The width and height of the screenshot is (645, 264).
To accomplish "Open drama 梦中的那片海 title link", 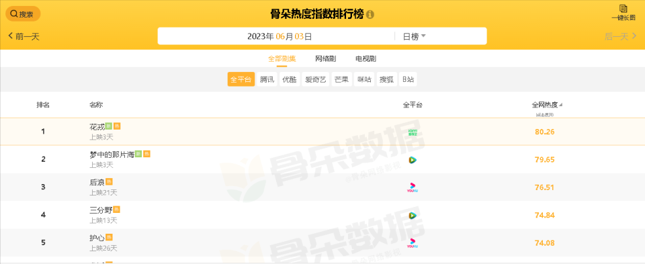I will coord(112,155).
